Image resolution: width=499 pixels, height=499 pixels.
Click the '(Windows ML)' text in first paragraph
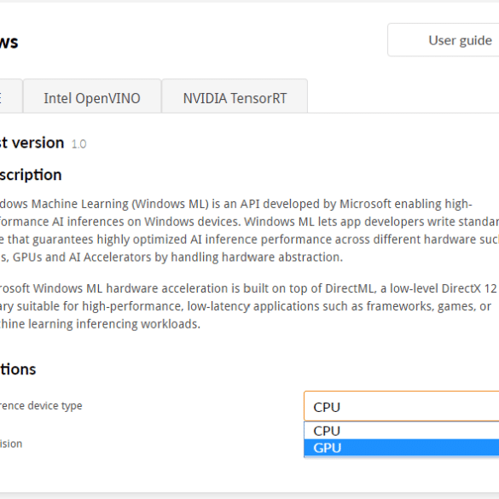click(x=171, y=204)
